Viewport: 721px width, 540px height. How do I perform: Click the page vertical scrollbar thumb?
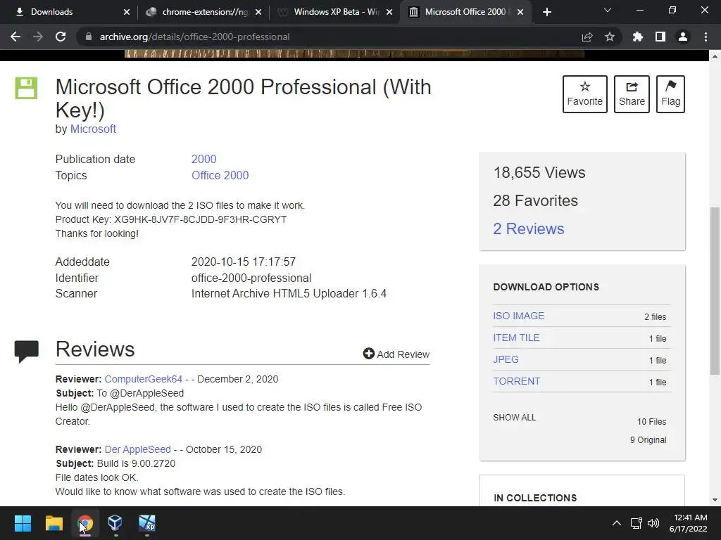click(x=715, y=290)
